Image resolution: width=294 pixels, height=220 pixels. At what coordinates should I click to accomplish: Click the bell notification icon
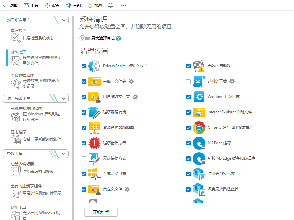pos(111,5)
